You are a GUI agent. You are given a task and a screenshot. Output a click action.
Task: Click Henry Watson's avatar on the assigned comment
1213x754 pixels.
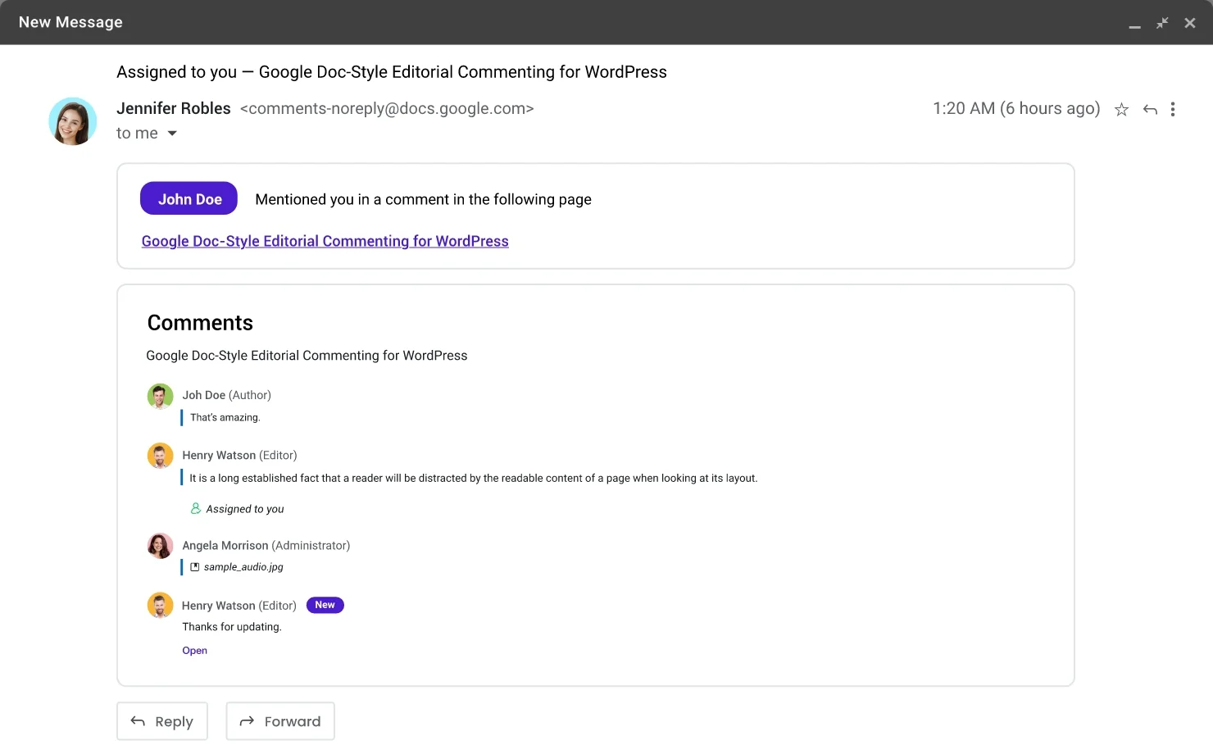(x=160, y=456)
